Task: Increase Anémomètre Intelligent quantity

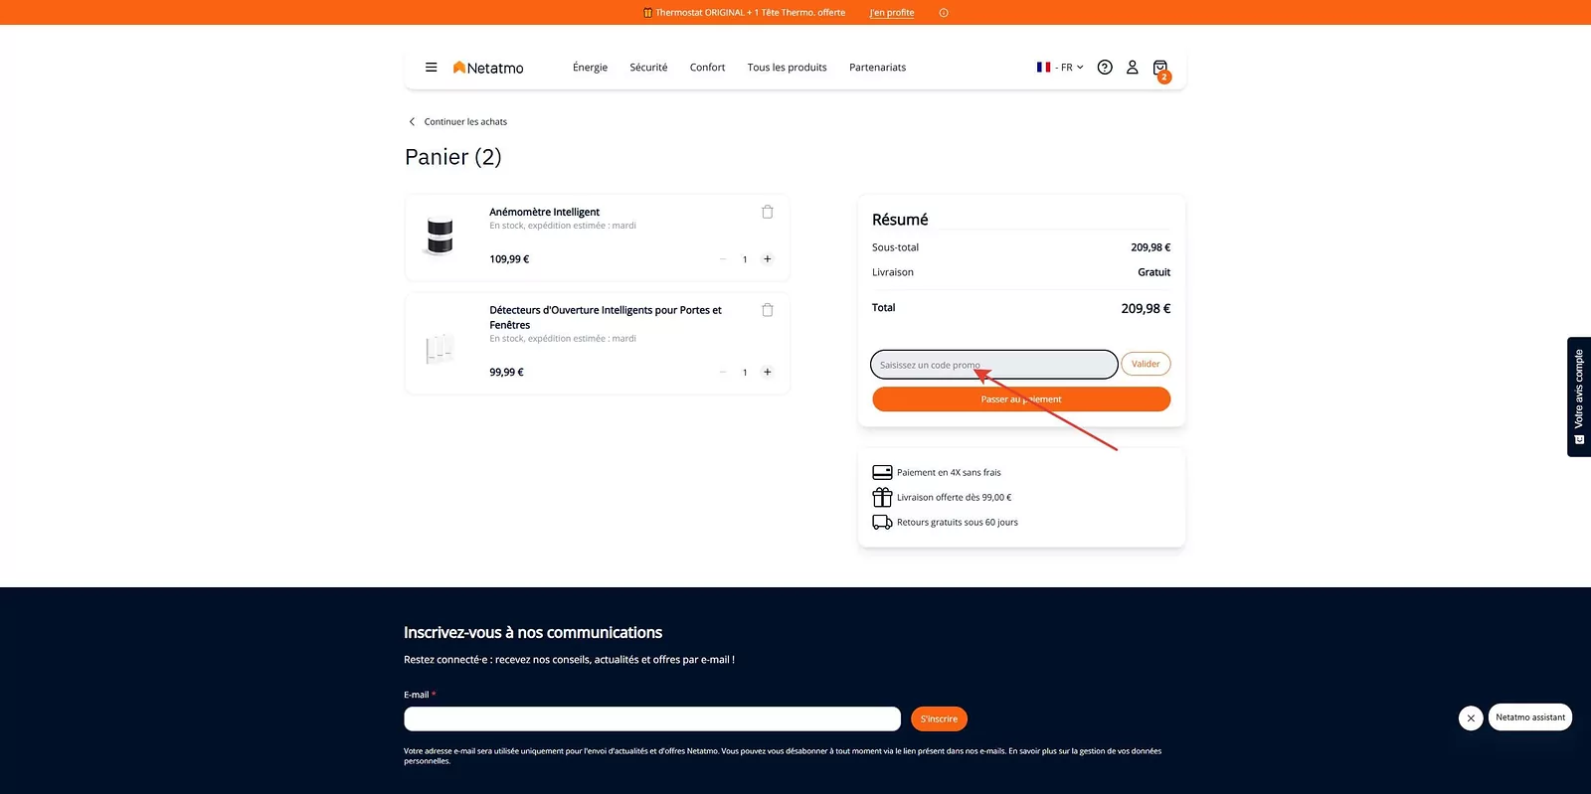Action: tap(768, 259)
